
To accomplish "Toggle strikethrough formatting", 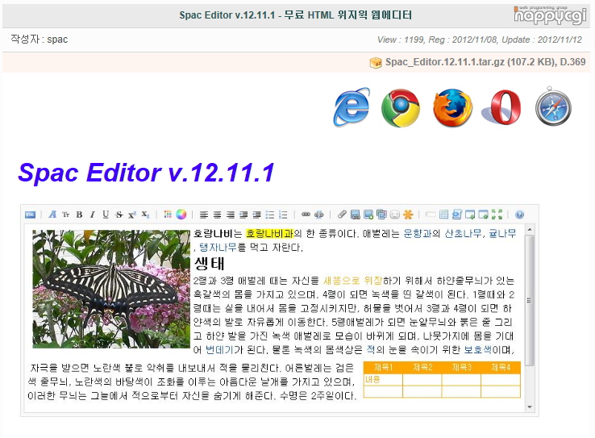I will 119,215.
